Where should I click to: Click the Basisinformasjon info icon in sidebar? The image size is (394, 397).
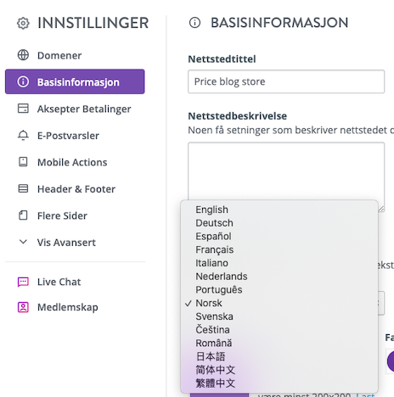coord(23,81)
